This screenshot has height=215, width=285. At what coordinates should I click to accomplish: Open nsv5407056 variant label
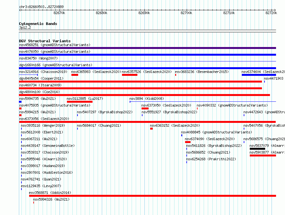tap(264, 125)
